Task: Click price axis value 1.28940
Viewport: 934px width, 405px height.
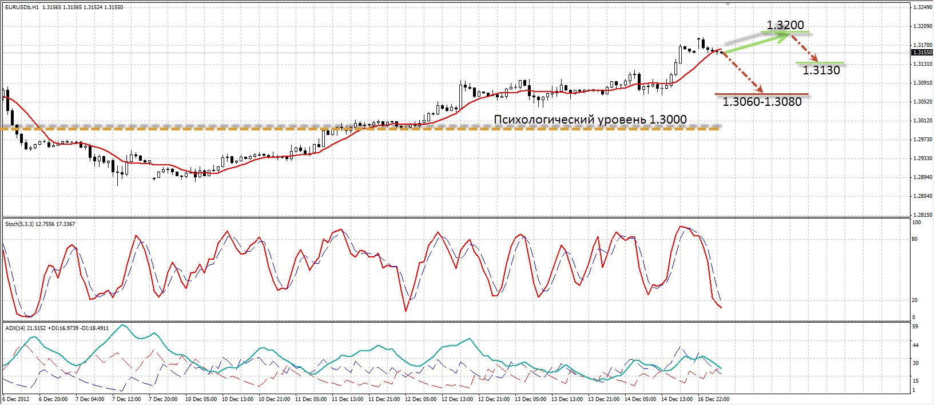Action: point(923,177)
